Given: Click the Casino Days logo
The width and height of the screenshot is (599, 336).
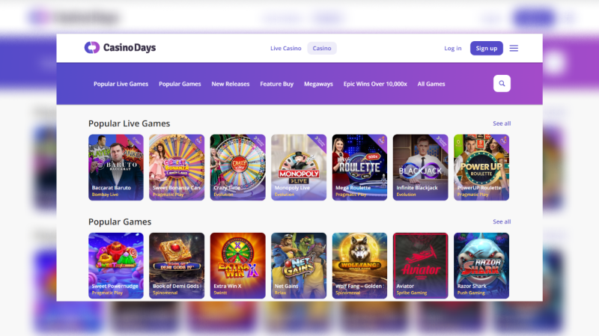Looking at the screenshot, I should click(120, 48).
